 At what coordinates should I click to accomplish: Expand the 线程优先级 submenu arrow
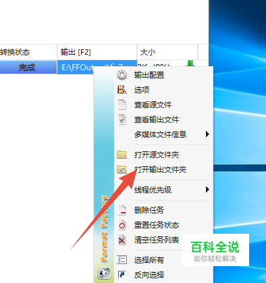[207, 190]
